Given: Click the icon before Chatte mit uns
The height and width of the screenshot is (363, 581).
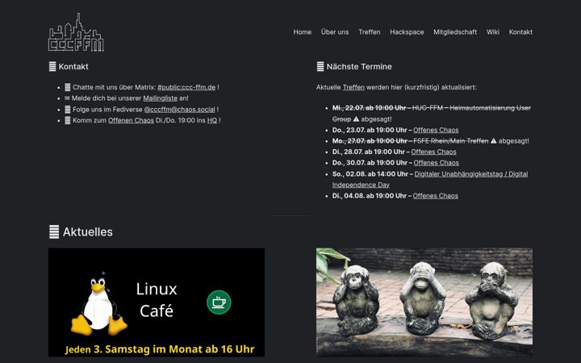Looking at the screenshot, I should 68,87.
